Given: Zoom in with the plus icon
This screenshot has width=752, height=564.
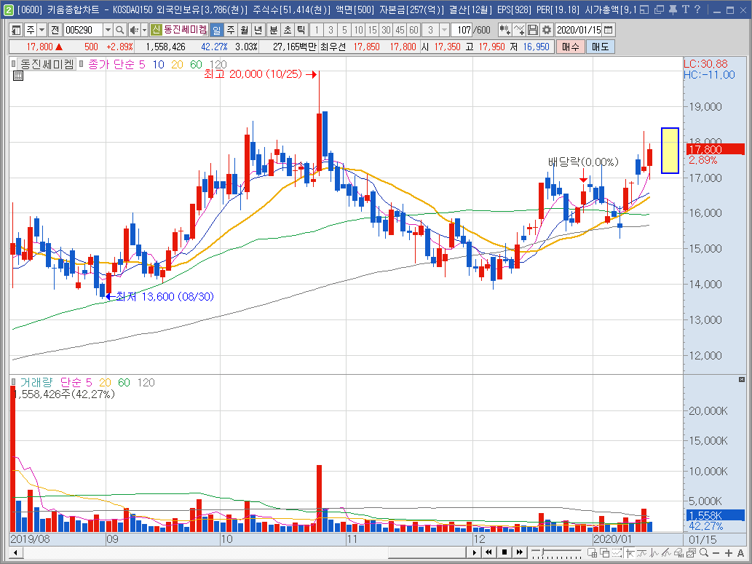Looking at the screenshot, I should coord(729,553).
